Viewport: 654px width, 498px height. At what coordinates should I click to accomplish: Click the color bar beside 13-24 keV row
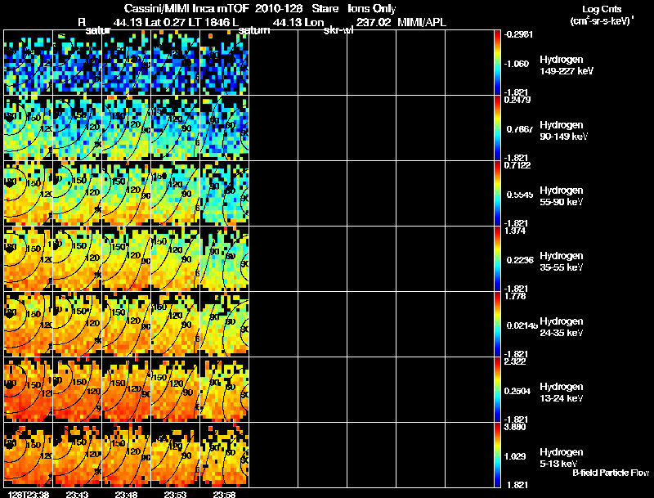coord(497,389)
